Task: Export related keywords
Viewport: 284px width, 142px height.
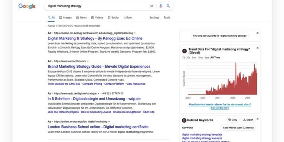Action: click(x=248, y=120)
